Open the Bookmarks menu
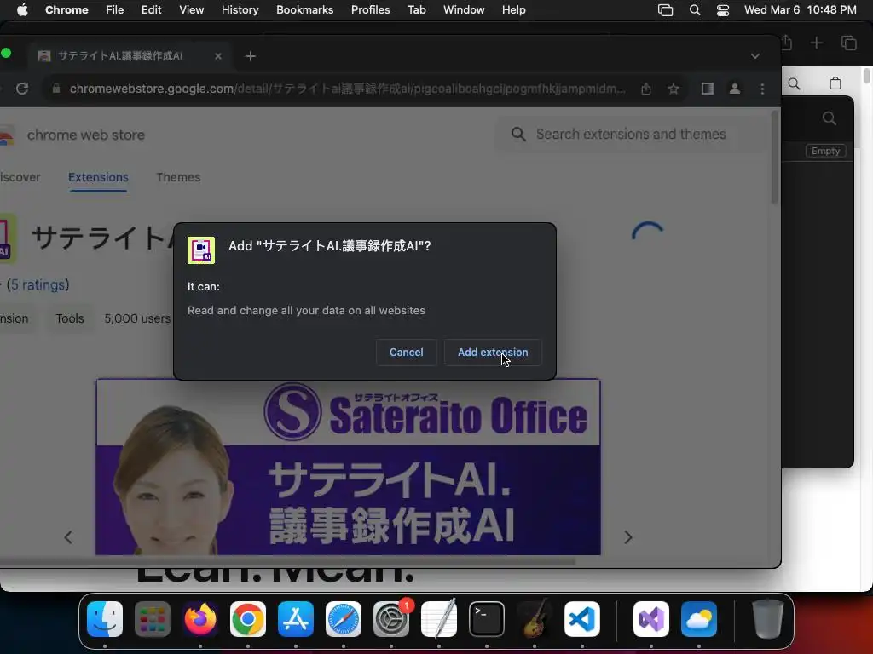This screenshot has width=873, height=654. 304,9
